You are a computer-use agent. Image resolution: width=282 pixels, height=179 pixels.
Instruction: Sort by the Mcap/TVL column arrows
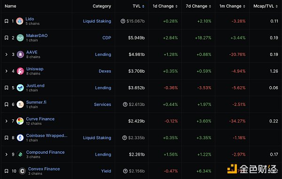pos(277,6)
